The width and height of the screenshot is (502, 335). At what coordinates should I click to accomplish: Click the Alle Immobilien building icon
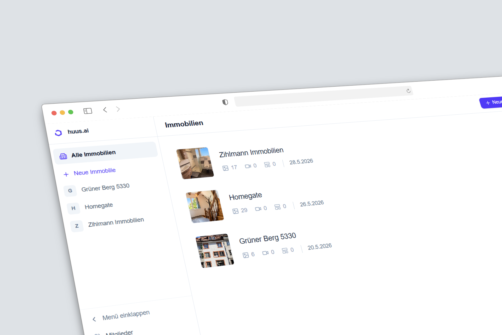pyautogui.click(x=63, y=156)
